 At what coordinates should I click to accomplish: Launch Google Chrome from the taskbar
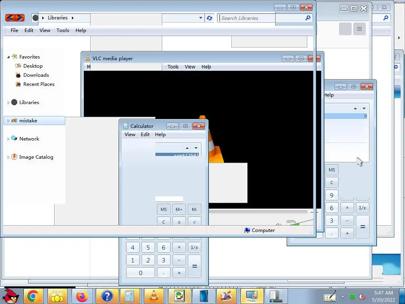(33, 296)
